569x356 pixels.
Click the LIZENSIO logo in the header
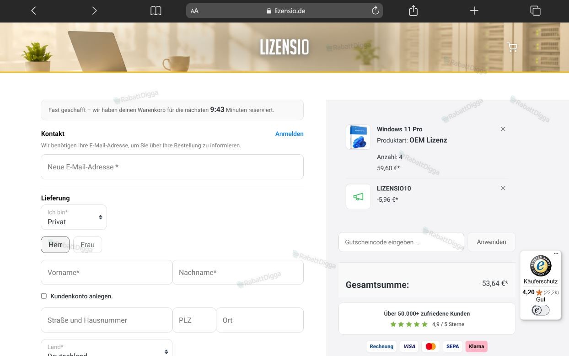click(x=284, y=47)
